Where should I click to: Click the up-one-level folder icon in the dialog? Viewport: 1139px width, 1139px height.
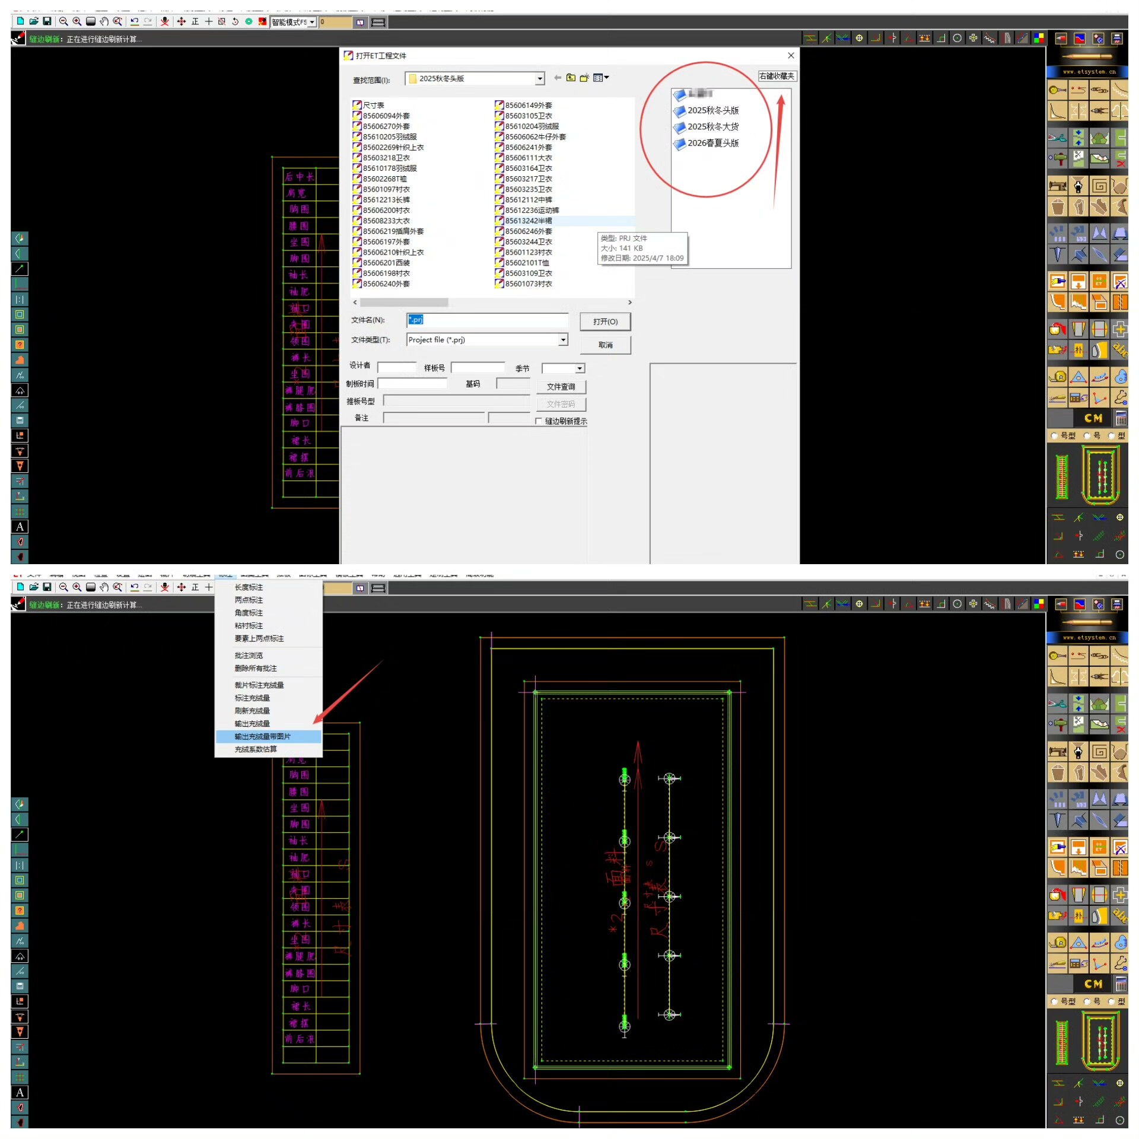click(571, 78)
